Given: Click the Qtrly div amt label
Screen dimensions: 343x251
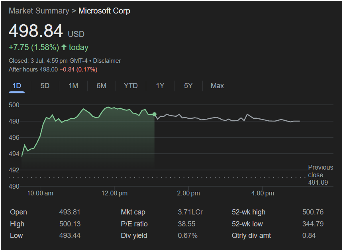Looking at the screenshot, I should [x=251, y=236].
